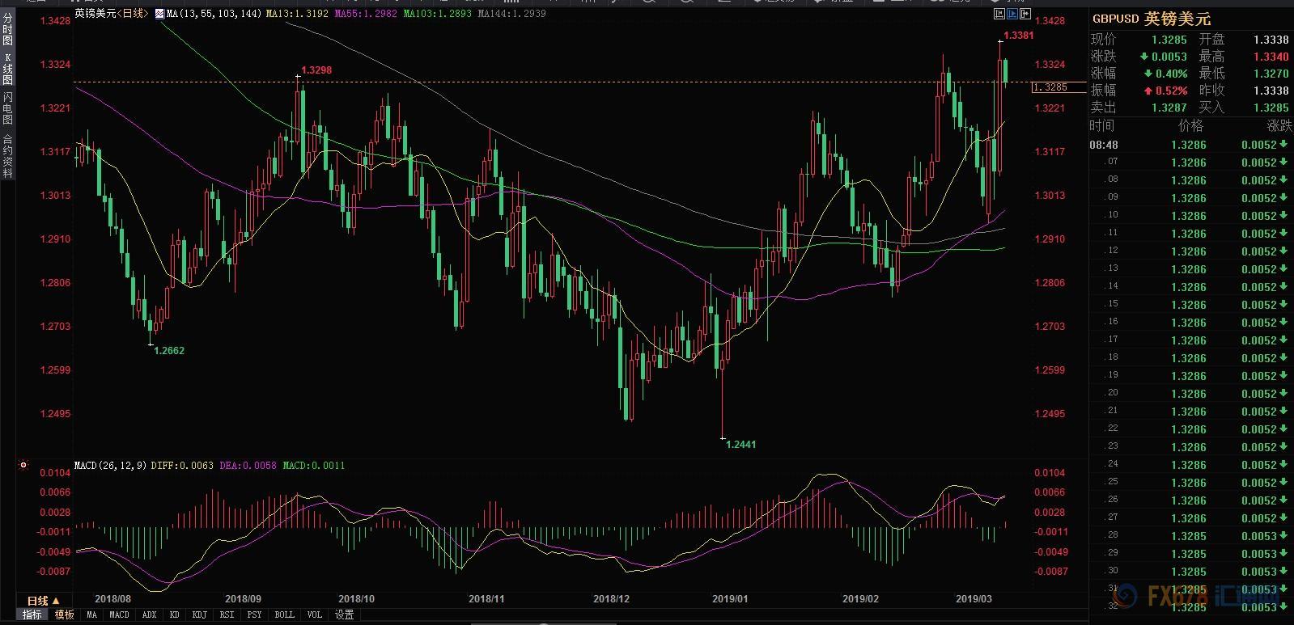Click the 1.3428 left axis price label
This screenshot has width=1294, height=625.
pos(55,21)
